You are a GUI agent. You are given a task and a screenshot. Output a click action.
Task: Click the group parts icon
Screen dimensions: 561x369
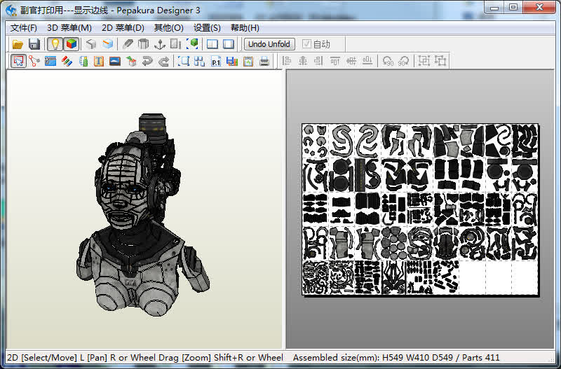(424, 61)
